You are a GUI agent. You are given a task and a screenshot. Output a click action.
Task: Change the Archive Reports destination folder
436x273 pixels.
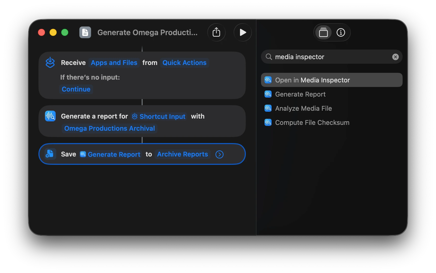(x=182, y=154)
